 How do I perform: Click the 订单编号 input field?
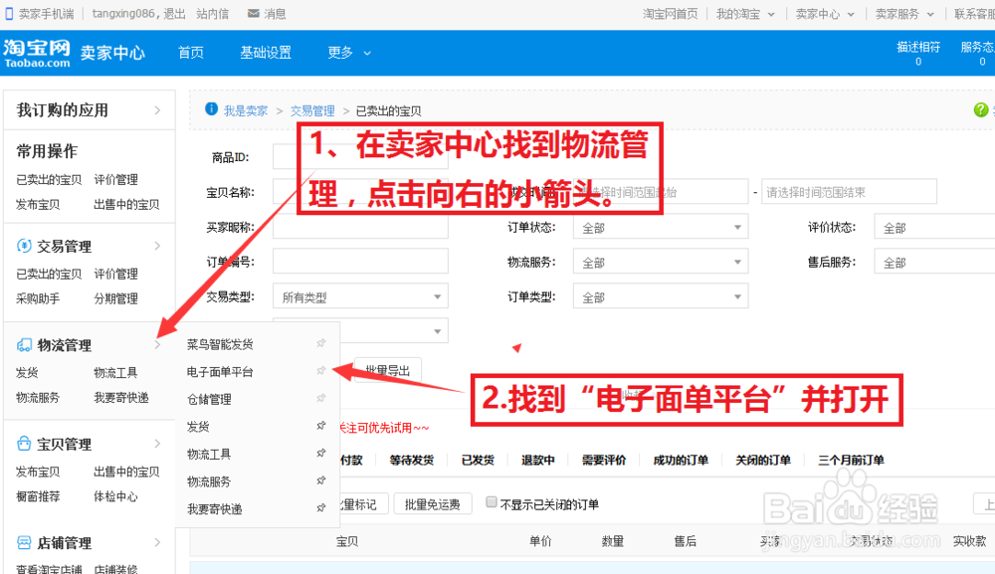pyautogui.click(x=360, y=262)
